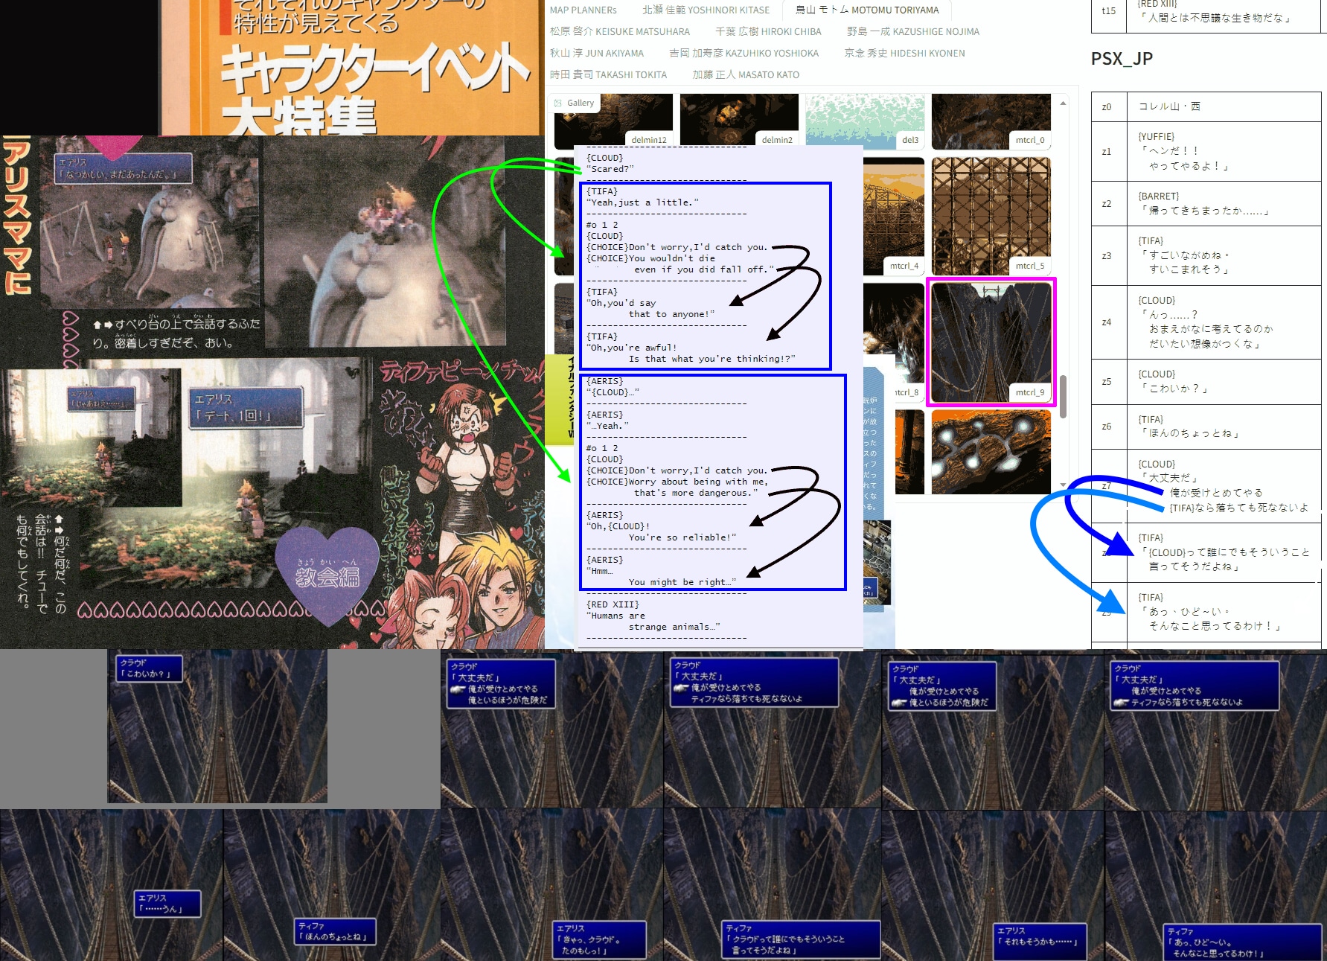Click the t15 row label
Viewport: 1327px width, 961px height.
[x=1109, y=11]
